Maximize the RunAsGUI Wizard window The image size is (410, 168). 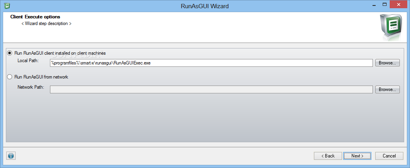[x=384, y=4]
